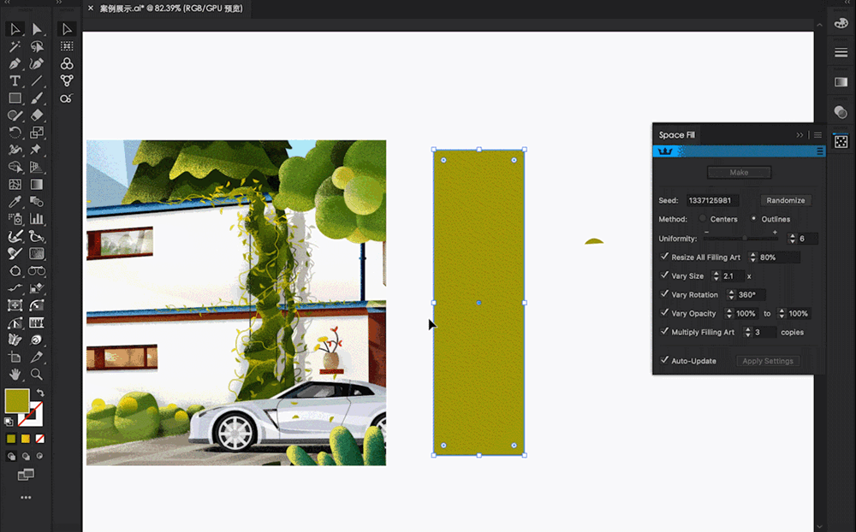Reset to default fill and stroke
This screenshot has width=856, height=532.
click(x=9, y=422)
